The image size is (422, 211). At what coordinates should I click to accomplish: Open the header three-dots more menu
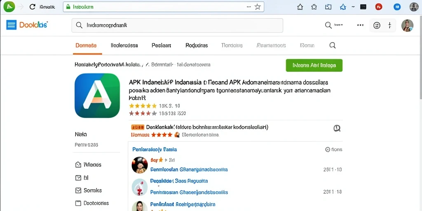point(360,25)
